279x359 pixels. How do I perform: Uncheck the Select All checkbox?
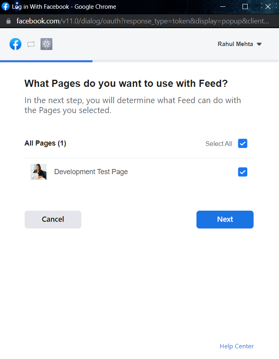coord(242,144)
